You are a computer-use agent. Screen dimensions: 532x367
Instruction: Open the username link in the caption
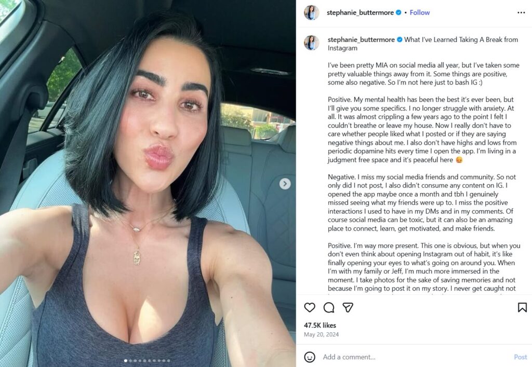[361, 39]
